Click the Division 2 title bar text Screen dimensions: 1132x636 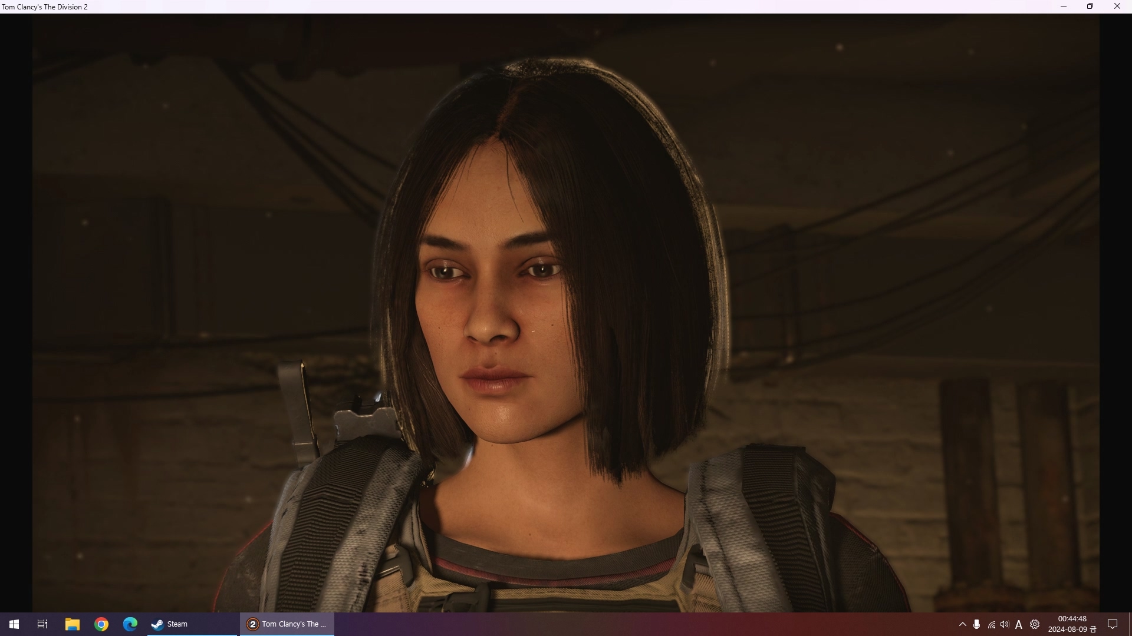(45, 7)
